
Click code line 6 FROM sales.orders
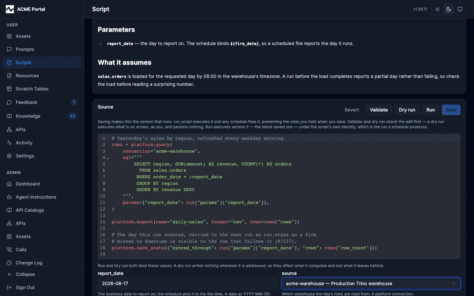tap(163, 170)
